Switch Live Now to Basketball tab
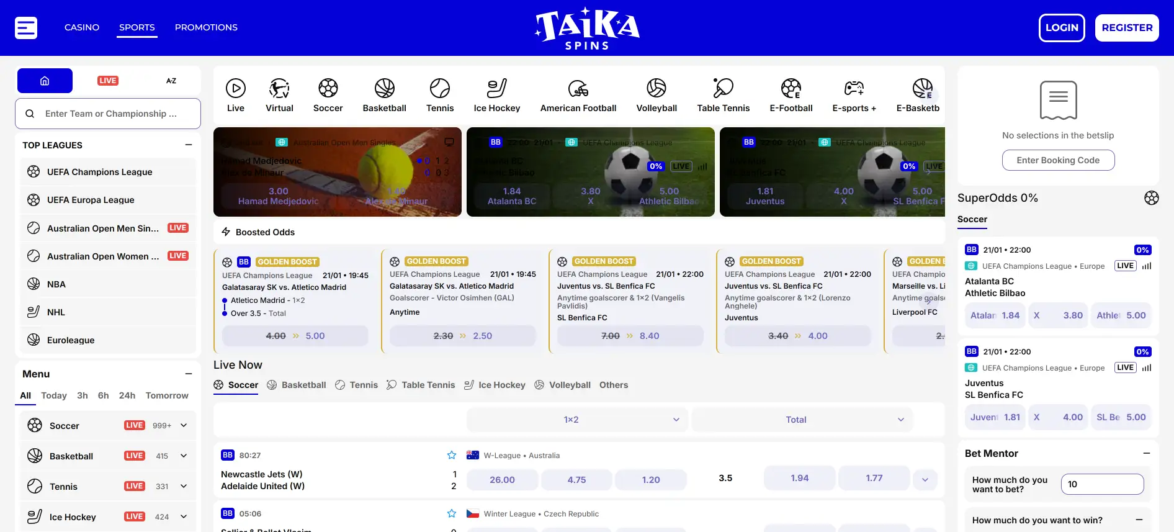 [297, 385]
